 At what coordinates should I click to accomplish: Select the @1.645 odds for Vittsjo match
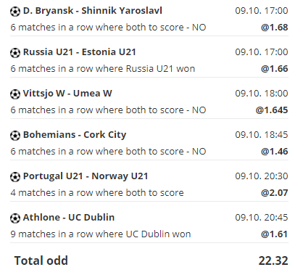click(272, 110)
